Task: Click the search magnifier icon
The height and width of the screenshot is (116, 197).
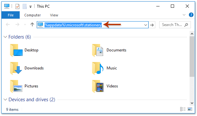Action: click(186, 25)
